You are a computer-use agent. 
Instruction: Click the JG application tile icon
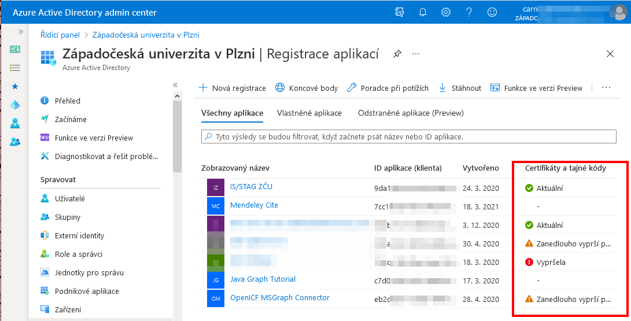click(216, 281)
